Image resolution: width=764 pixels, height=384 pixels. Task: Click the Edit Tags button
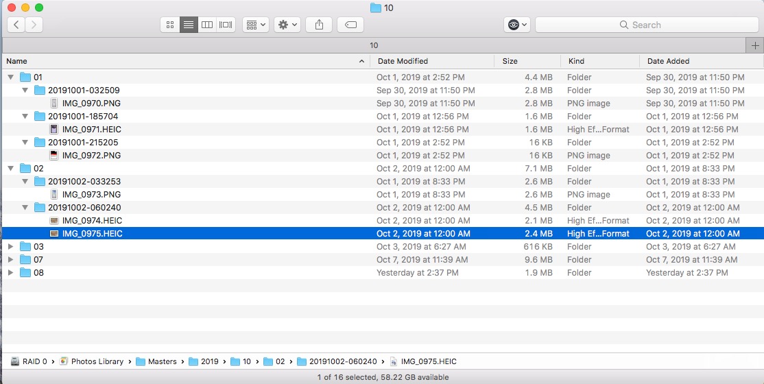click(350, 25)
